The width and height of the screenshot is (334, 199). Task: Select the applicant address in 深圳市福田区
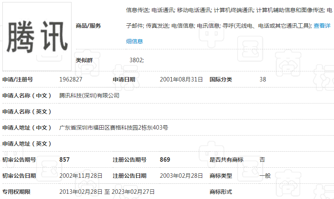tap(113, 128)
